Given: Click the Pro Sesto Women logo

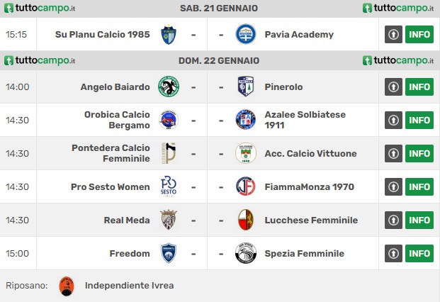Looking at the screenshot, I should coord(169,186).
